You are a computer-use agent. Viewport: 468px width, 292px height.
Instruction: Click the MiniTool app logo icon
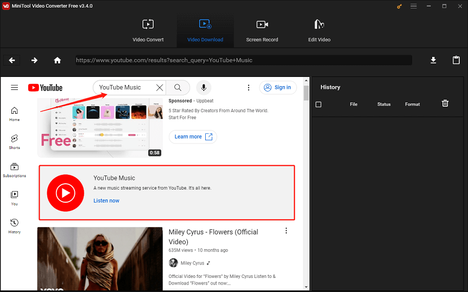tap(6, 6)
